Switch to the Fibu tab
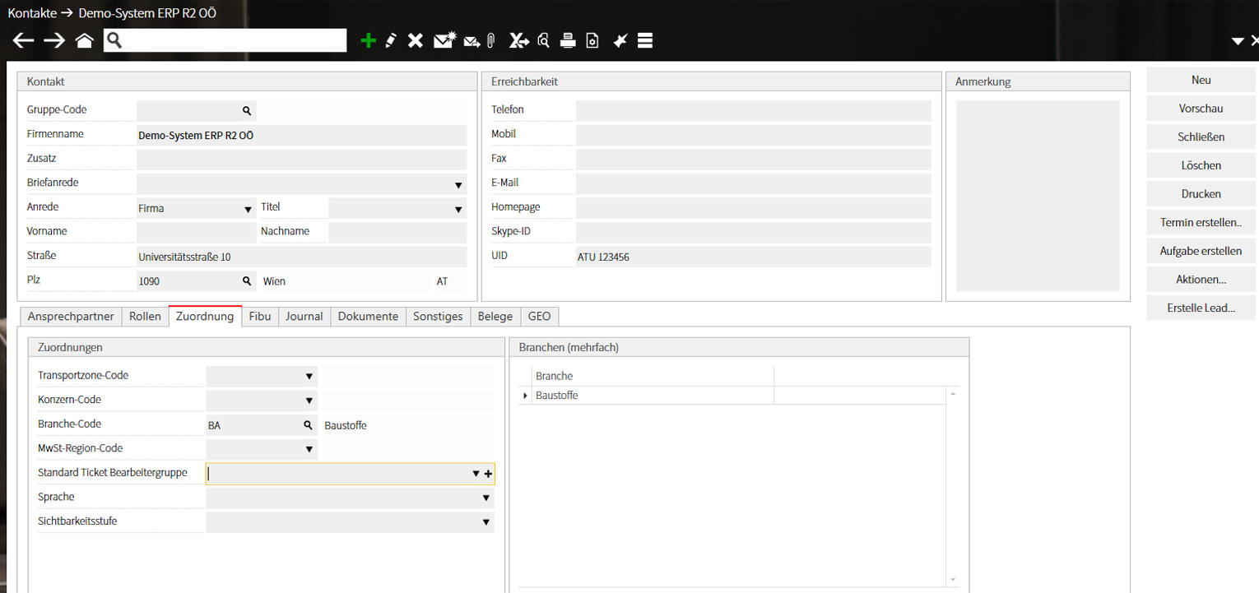The height and width of the screenshot is (593, 1259). [x=260, y=317]
